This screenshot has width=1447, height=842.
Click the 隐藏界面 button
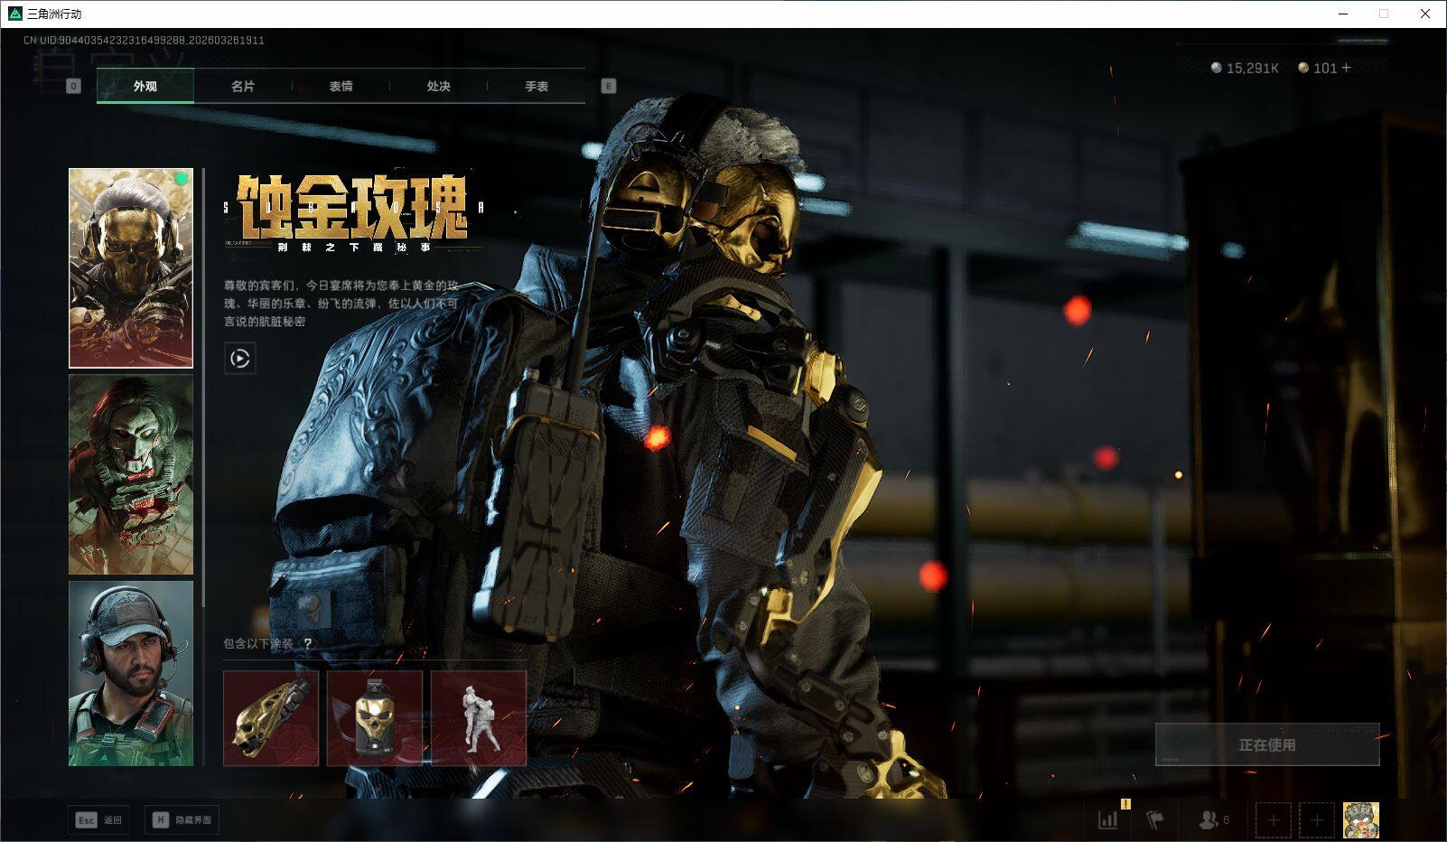(182, 820)
